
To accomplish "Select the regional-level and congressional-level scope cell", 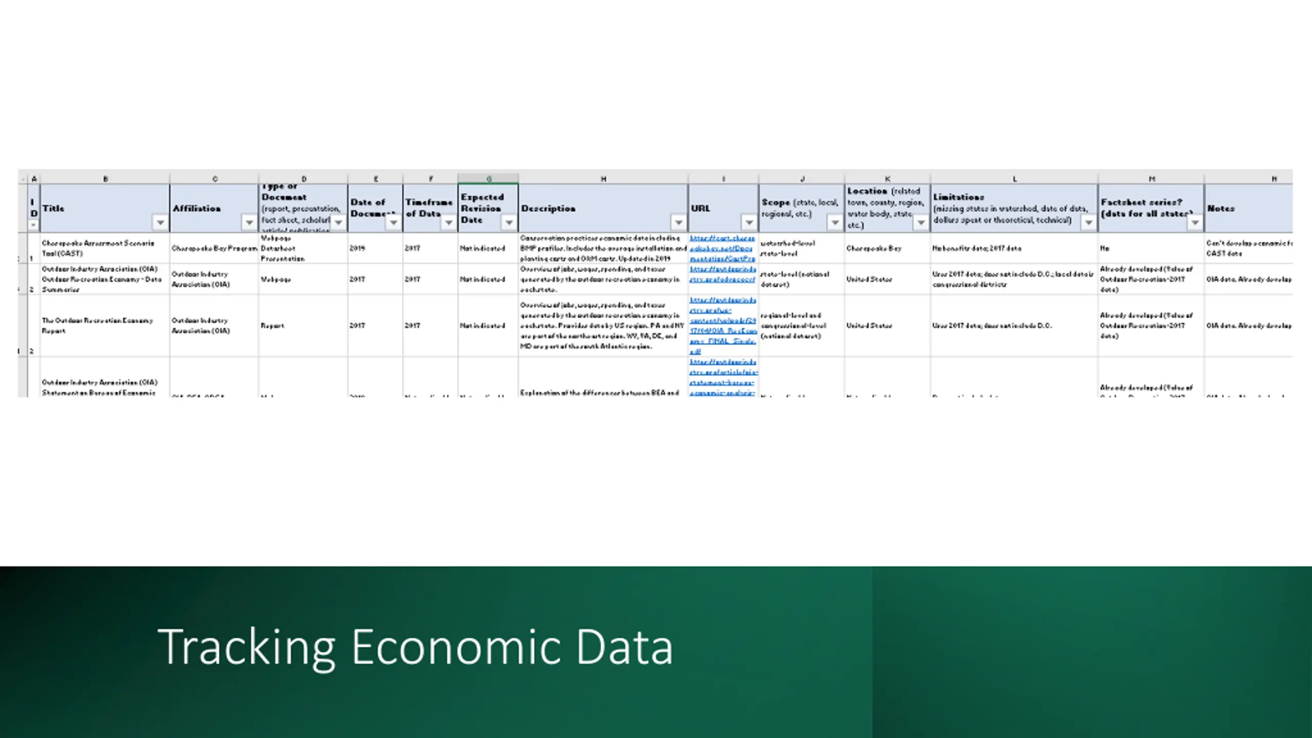I will click(x=802, y=325).
